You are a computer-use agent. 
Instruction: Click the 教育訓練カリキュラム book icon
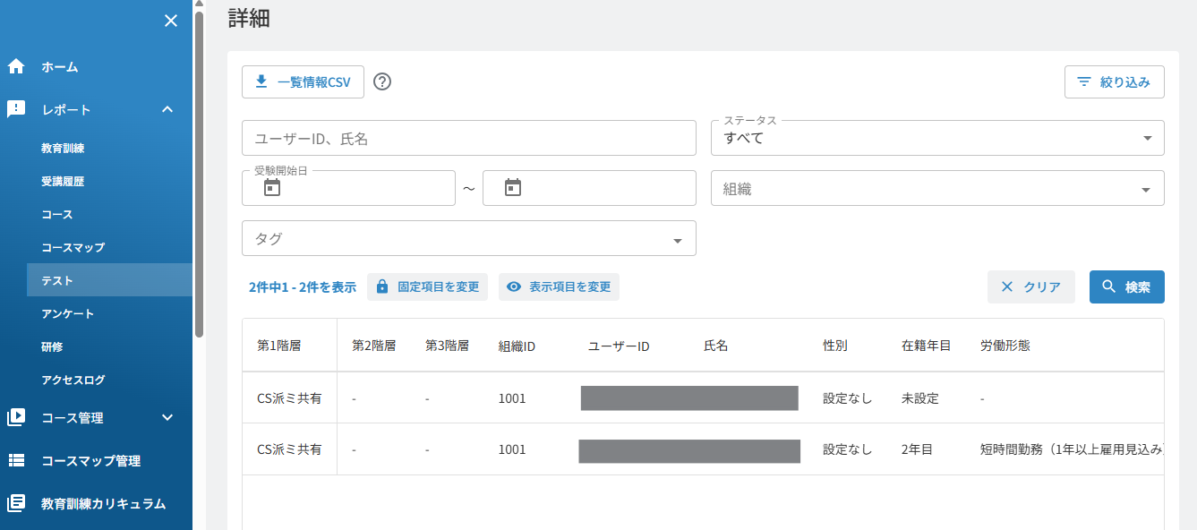16,503
